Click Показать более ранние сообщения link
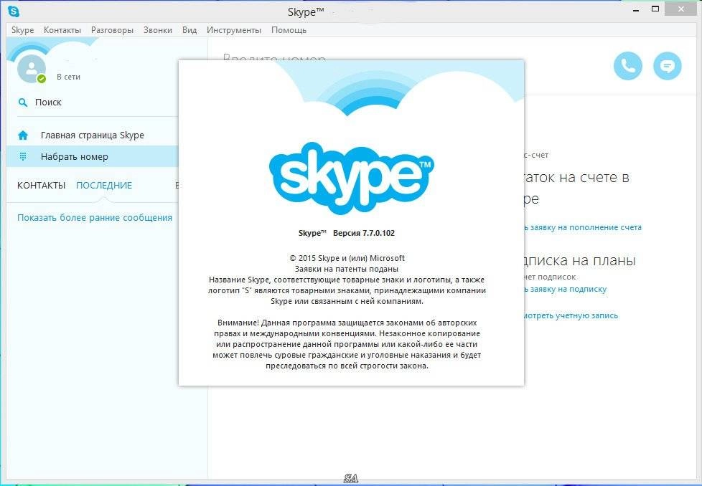 click(x=95, y=218)
